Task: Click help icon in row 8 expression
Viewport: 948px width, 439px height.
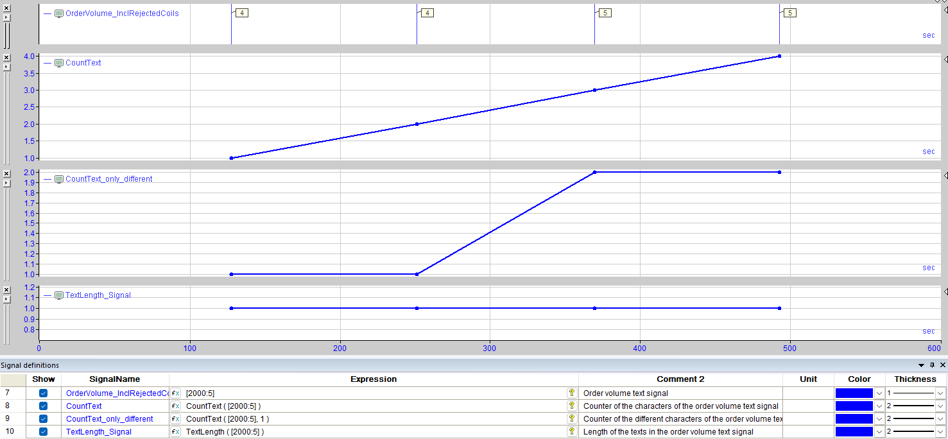Action: pyautogui.click(x=571, y=406)
